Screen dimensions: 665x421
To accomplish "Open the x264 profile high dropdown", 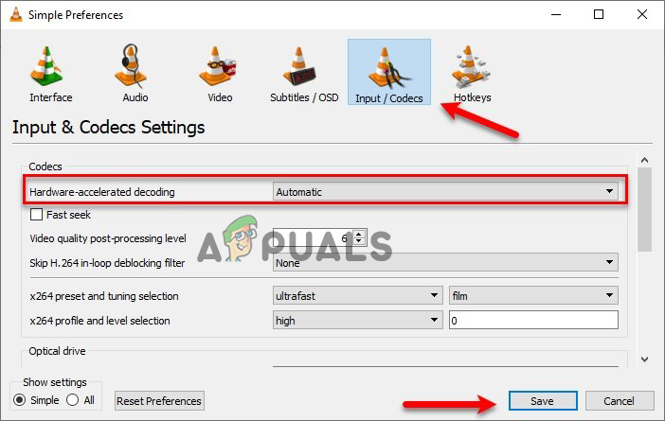I will click(357, 320).
